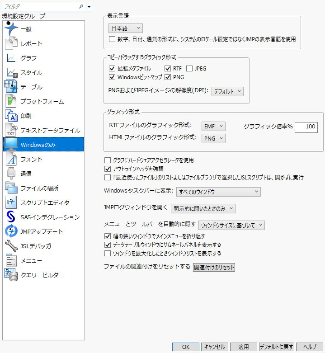
Task: Open the JSLデバッガ wrench icon
Action: tap(11, 245)
